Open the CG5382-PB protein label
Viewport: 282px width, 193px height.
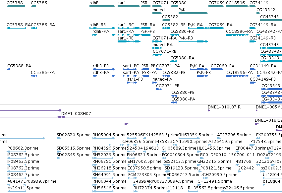(174, 73)
